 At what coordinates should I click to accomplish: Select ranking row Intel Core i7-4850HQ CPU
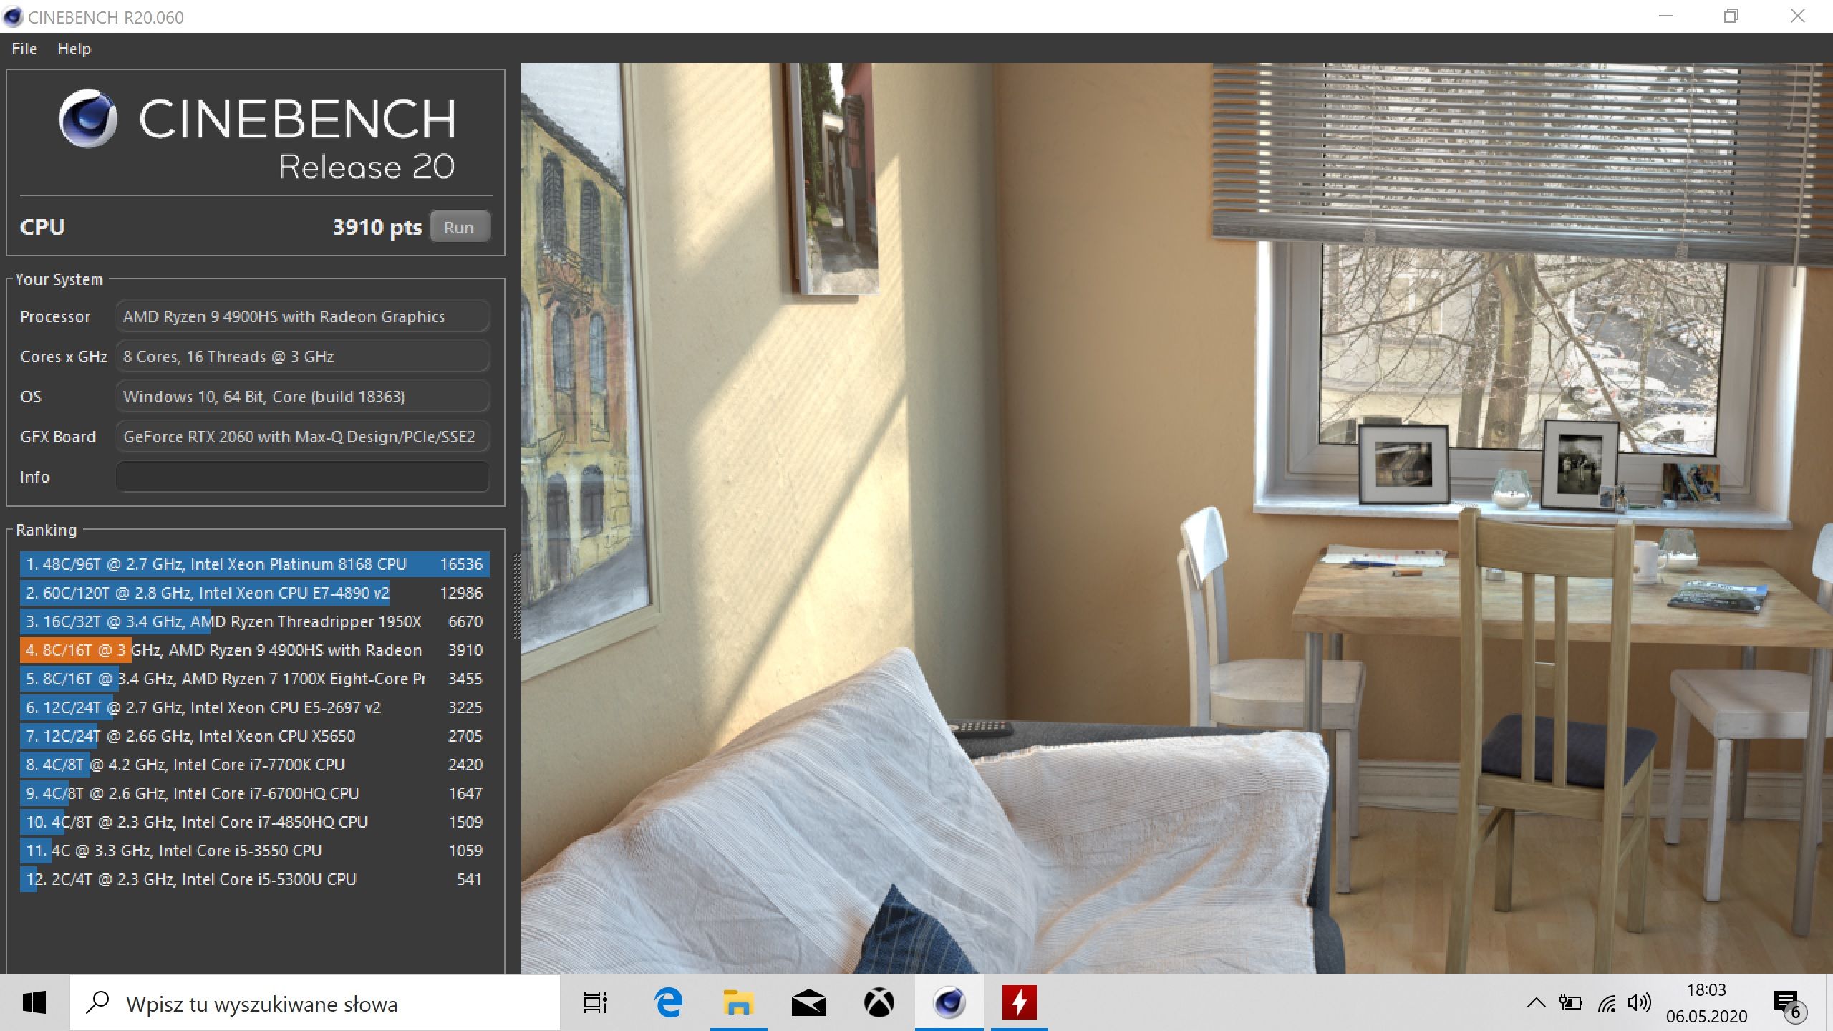click(255, 822)
